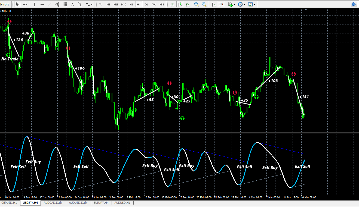Expand the indicators list dropdown
This screenshot has width=359, height=207.
click(x=234, y=4)
